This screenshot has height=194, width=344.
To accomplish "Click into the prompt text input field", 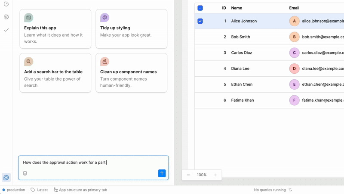I will (93, 163).
